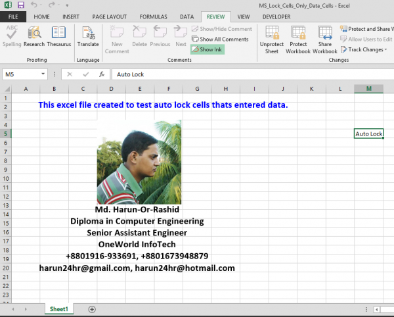Image resolution: width=394 pixels, height=317 pixels.
Task: Switch to the FORMULAS ribbon tab
Action: pyautogui.click(x=152, y=16)
